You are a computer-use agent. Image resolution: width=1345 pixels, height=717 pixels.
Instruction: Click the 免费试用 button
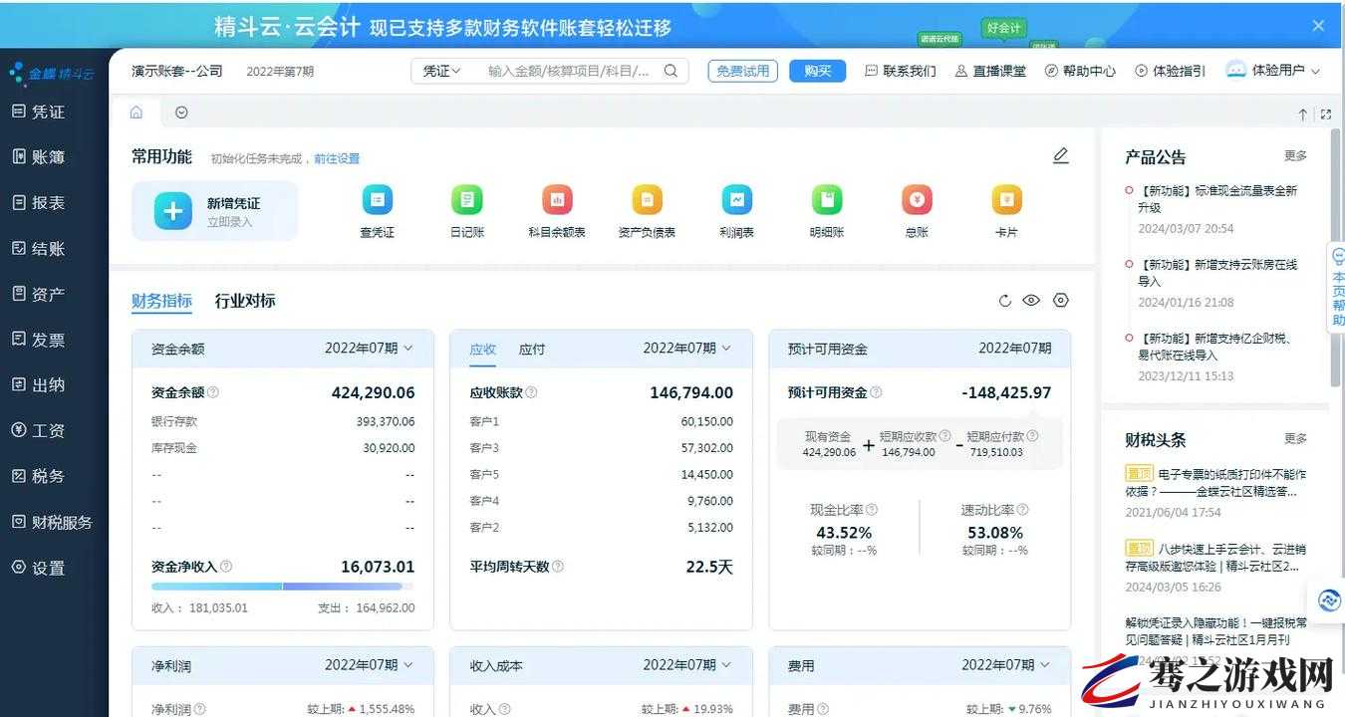(743, 71)
